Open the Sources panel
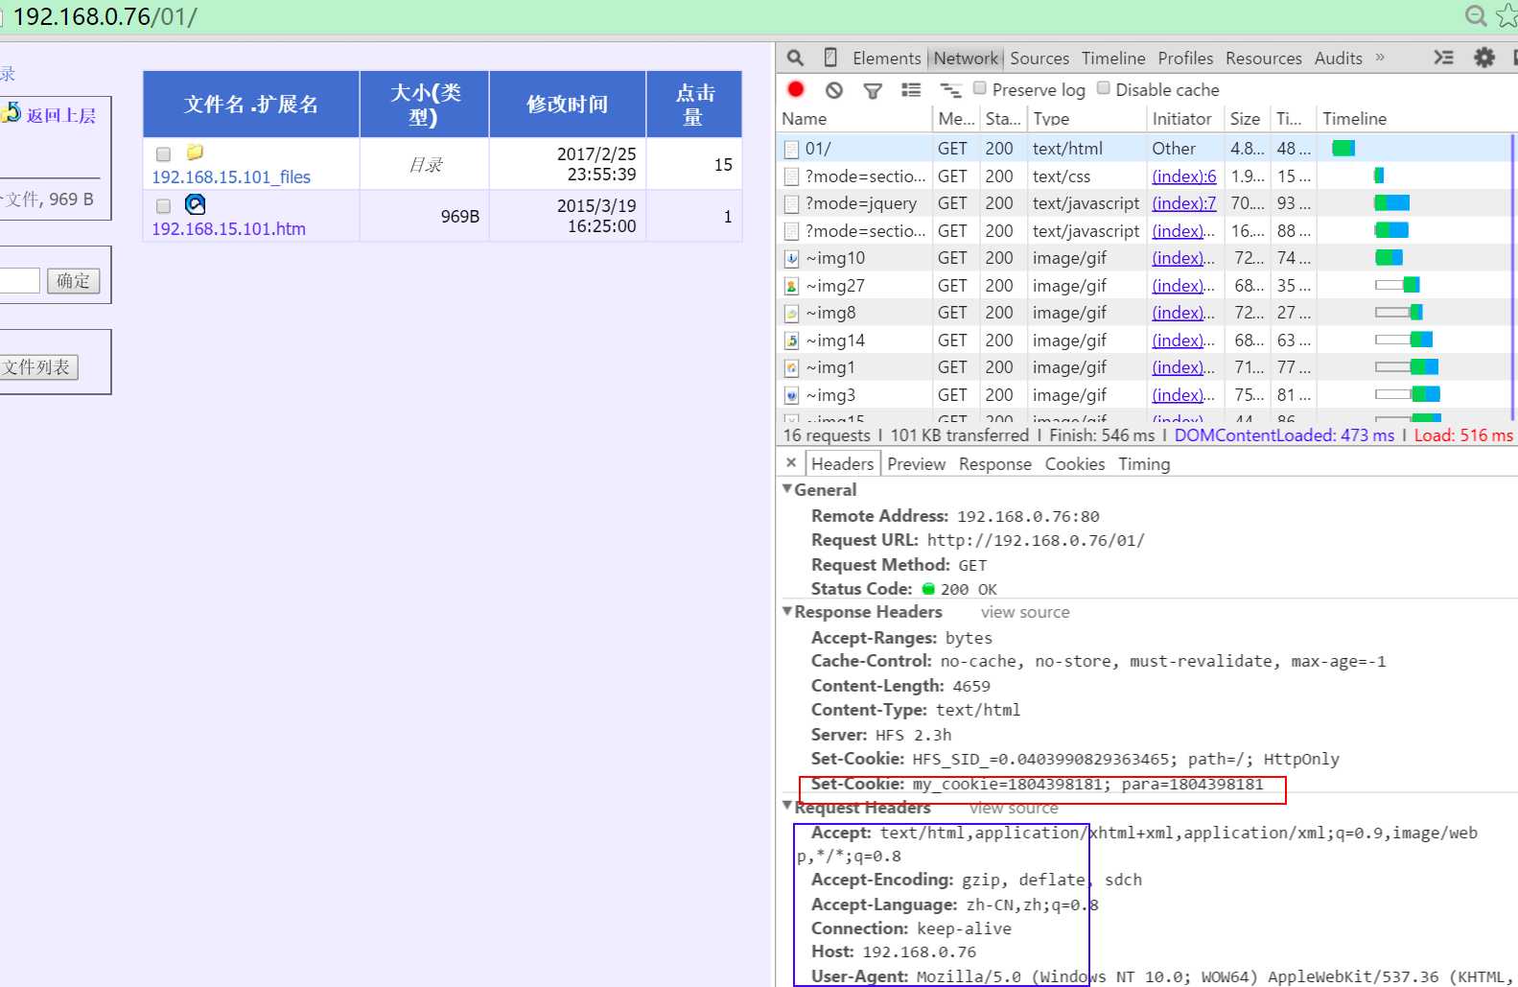This screenshot has height=987, width=1518. pyautogui.click(x=1039, y=59)
